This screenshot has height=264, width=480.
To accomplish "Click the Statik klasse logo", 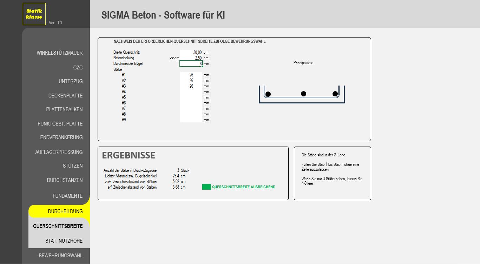I will (34, 14).
